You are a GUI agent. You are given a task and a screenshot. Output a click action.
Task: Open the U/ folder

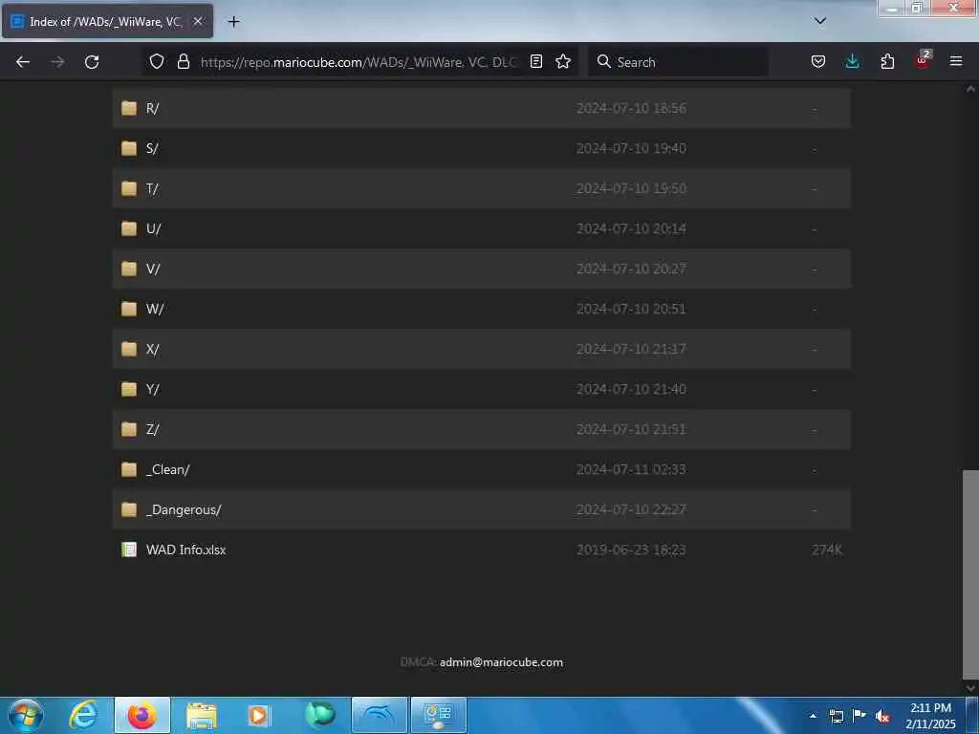(x=154, y=229)
